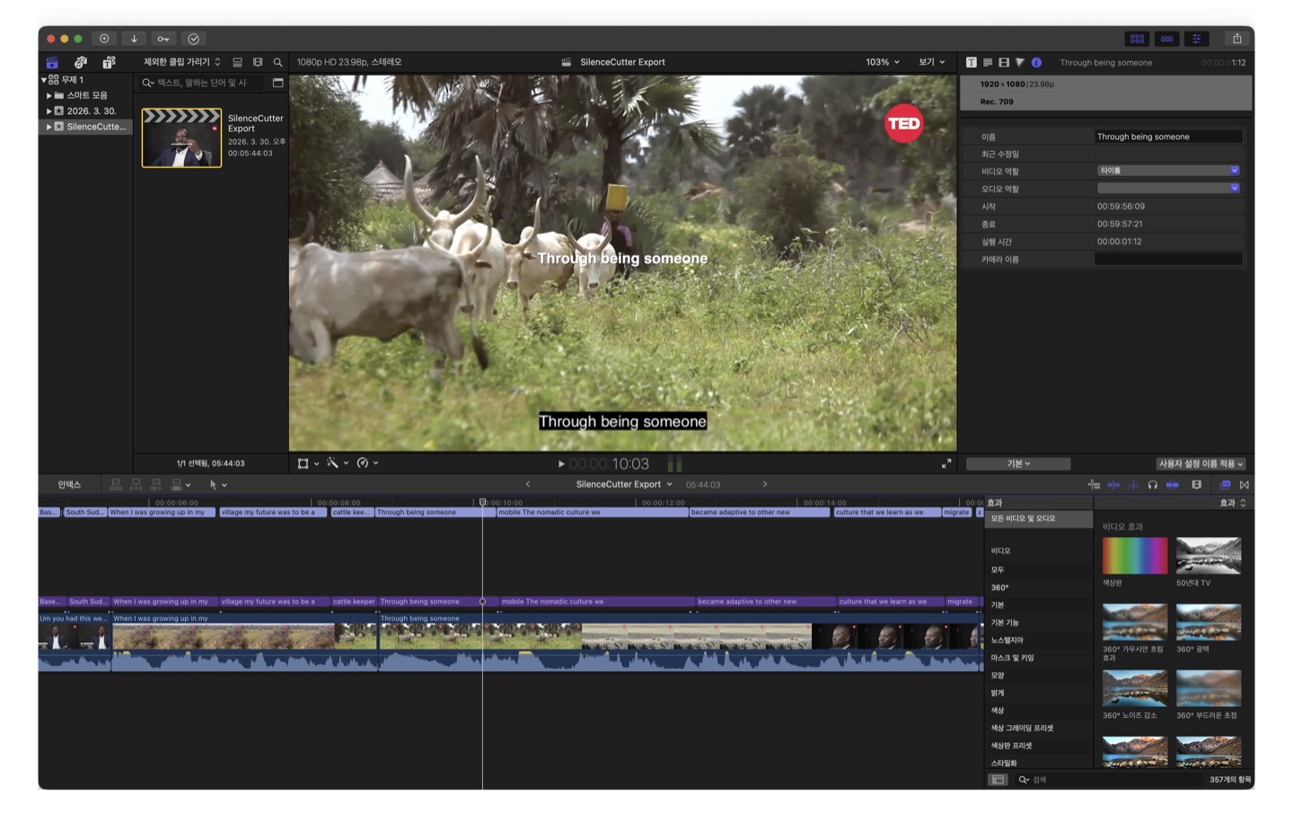Select the 색상 category in the effects browser
The image size is (1293, 840).
point(998,710)
